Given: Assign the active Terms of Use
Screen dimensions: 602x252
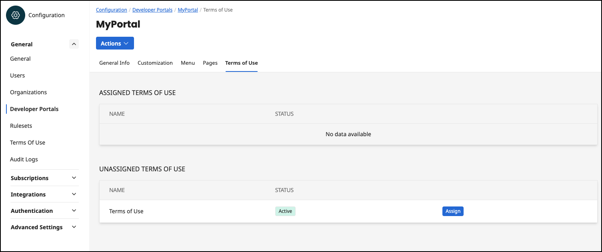Looking at the screenshot, I should pyautogui.click(x=453, y=211).
